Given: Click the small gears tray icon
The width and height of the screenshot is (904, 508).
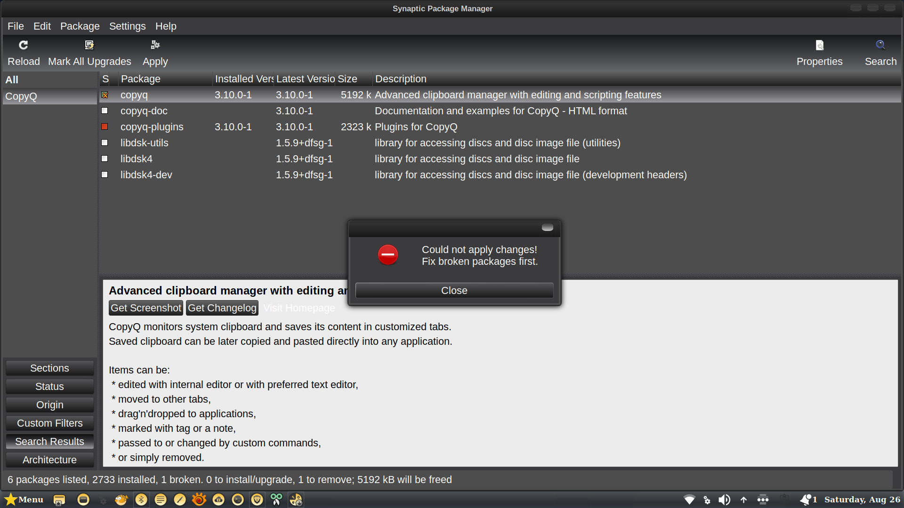Looking at the screenshot, I should pos(707,500).
